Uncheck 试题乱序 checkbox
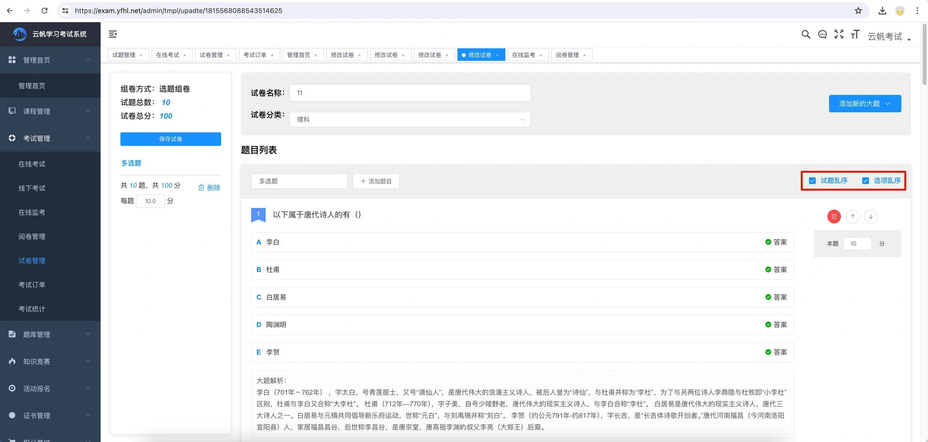The height and width of the screenshot is (442, 928). tap(812, 180)
